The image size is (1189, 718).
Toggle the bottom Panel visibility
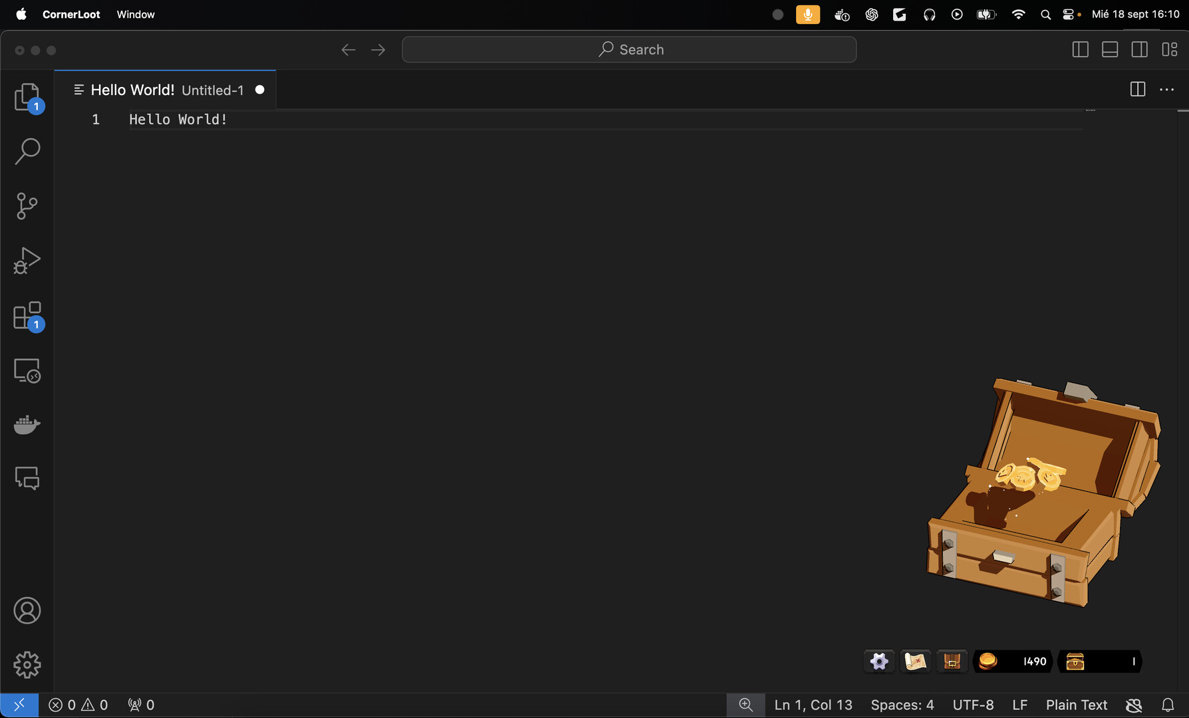[1110, 49]
